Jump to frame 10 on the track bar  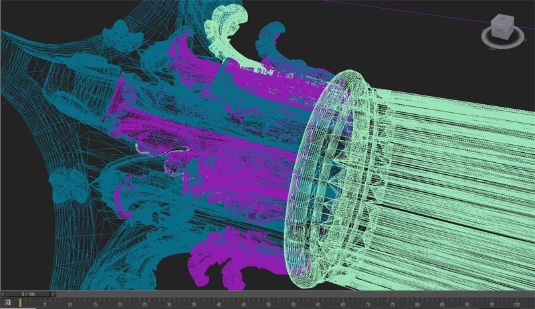click(x=70, y=302)
